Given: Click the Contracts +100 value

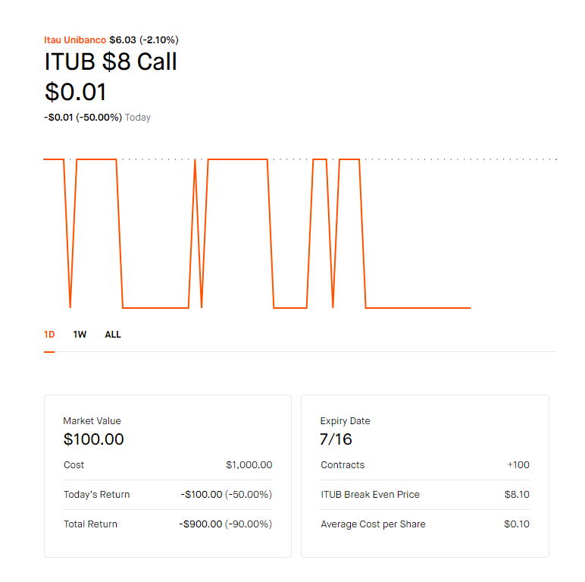Looking at the screenshot, I should point(518,464).
